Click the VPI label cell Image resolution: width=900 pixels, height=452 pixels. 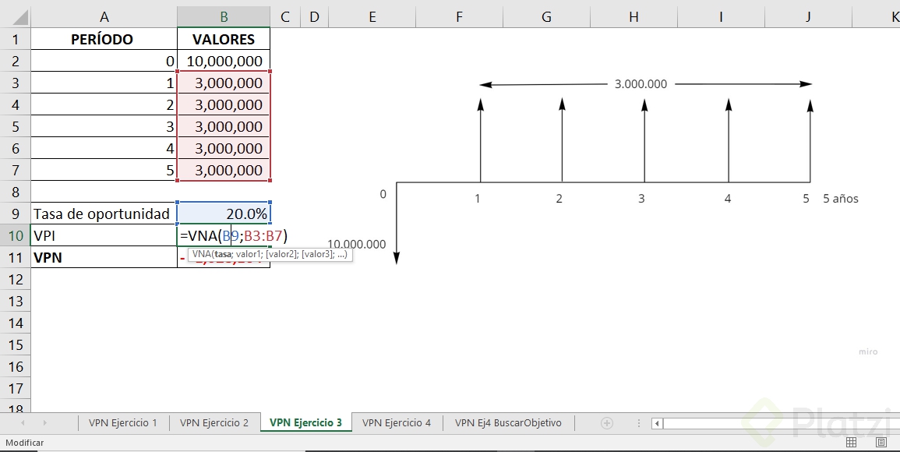click(x=104, y=235)
